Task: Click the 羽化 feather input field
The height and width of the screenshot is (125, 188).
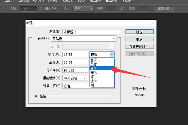Action: point(28,9)
